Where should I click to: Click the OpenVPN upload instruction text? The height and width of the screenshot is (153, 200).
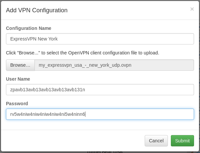click(x=82, y=53)
